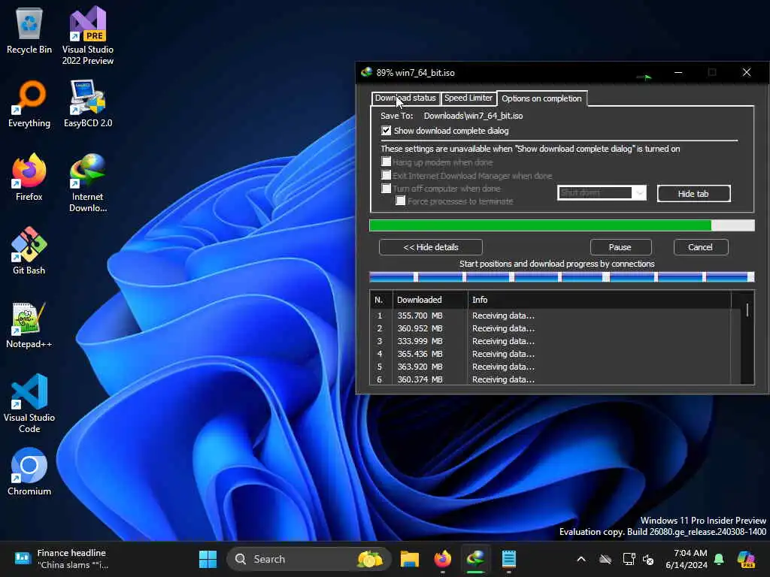Click the << Hide details button
Screen dimensions: 770x577
[431, 247]
